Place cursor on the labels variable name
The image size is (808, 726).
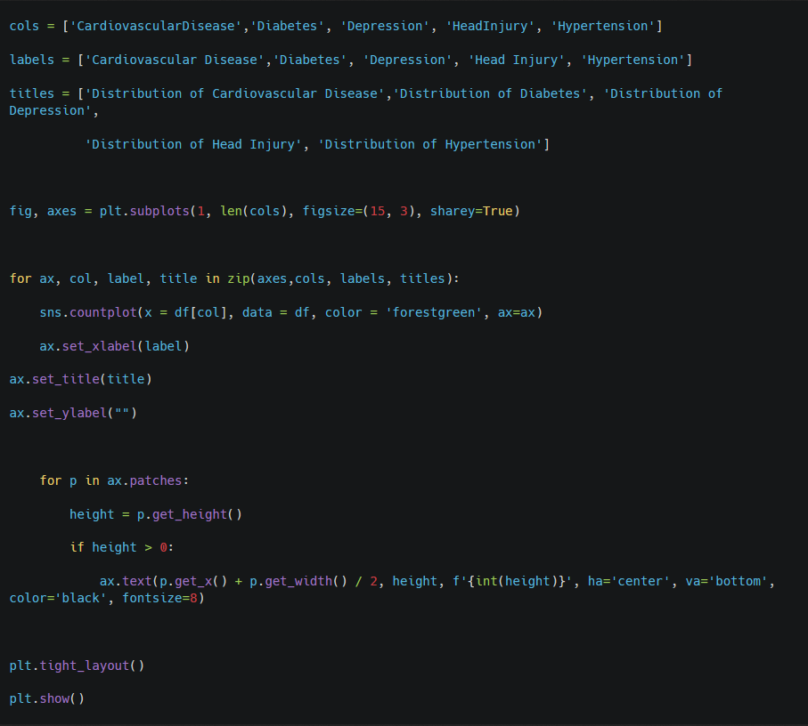coord(32,60)
